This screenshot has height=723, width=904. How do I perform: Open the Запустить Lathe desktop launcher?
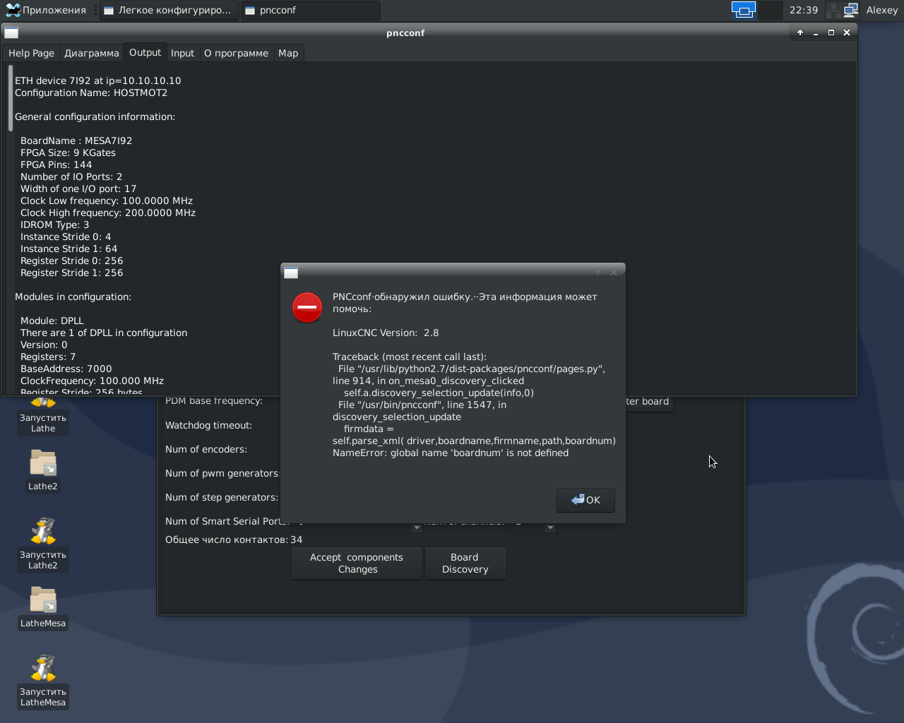click(43, 415)
